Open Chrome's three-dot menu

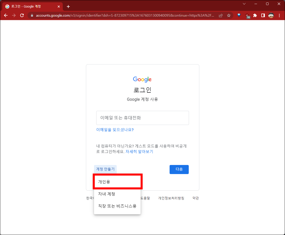[x=279, y=15]
